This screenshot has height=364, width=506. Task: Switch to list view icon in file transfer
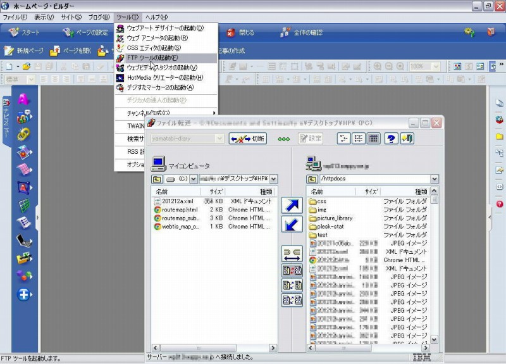(358, 139)
